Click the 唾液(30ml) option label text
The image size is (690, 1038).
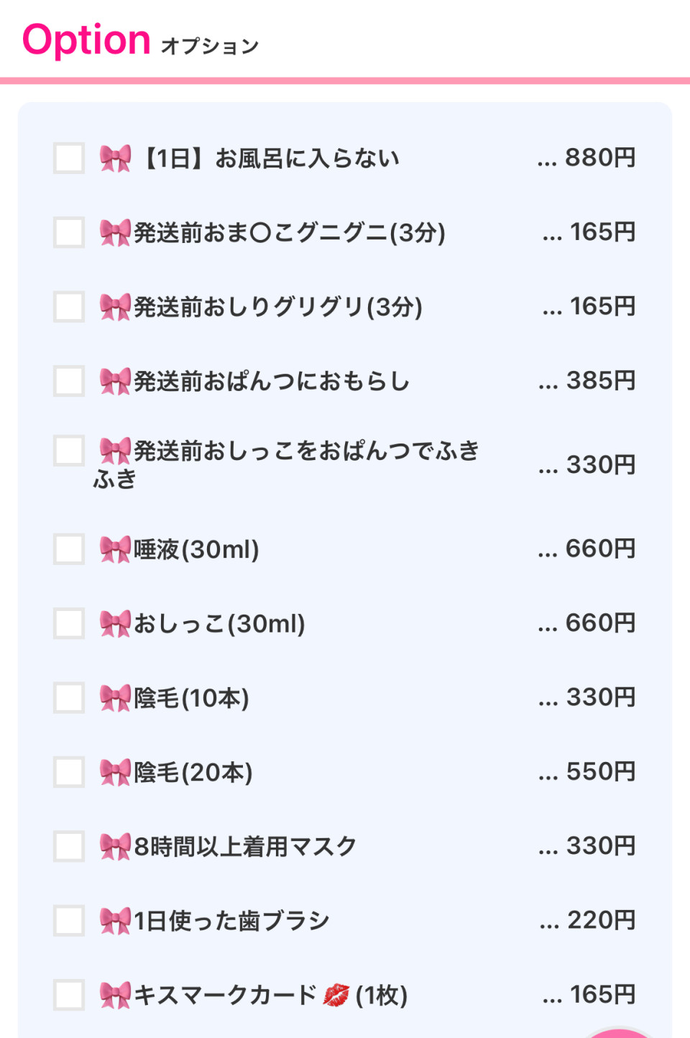(196, 549)
